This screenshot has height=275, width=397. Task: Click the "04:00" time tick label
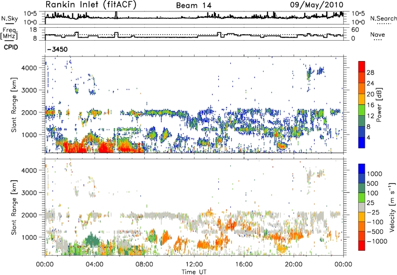point(95,265)
